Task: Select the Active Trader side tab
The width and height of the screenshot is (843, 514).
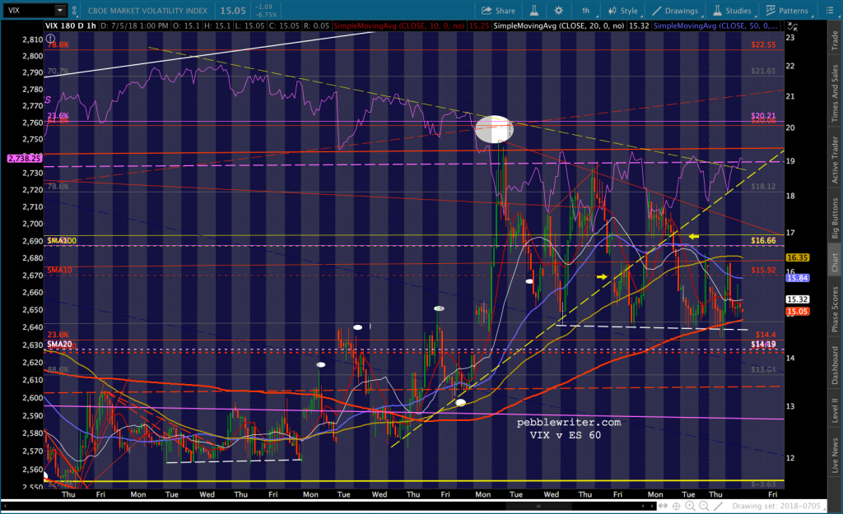Action: pyautogui.click(x=834, y=160)
